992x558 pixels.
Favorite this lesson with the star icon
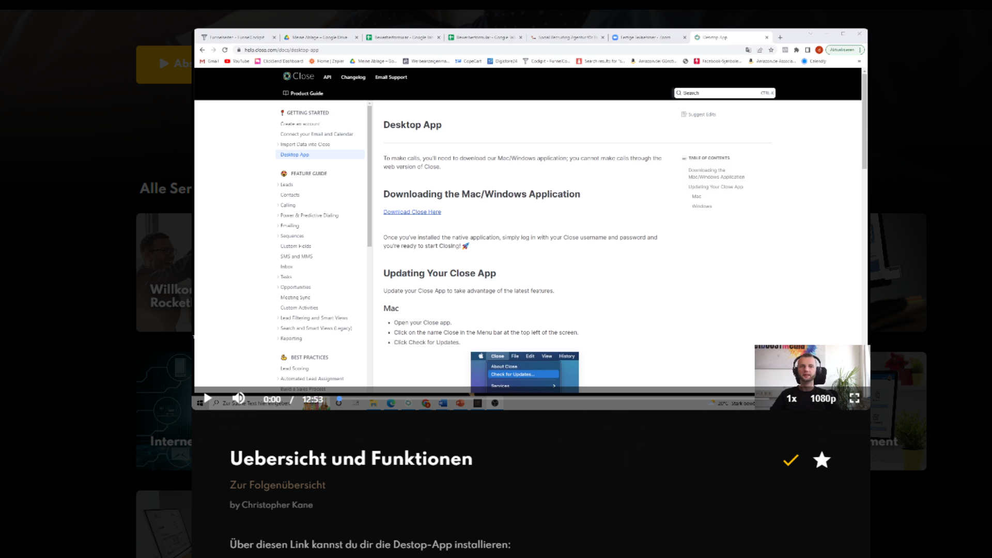(x=822, y=460)
